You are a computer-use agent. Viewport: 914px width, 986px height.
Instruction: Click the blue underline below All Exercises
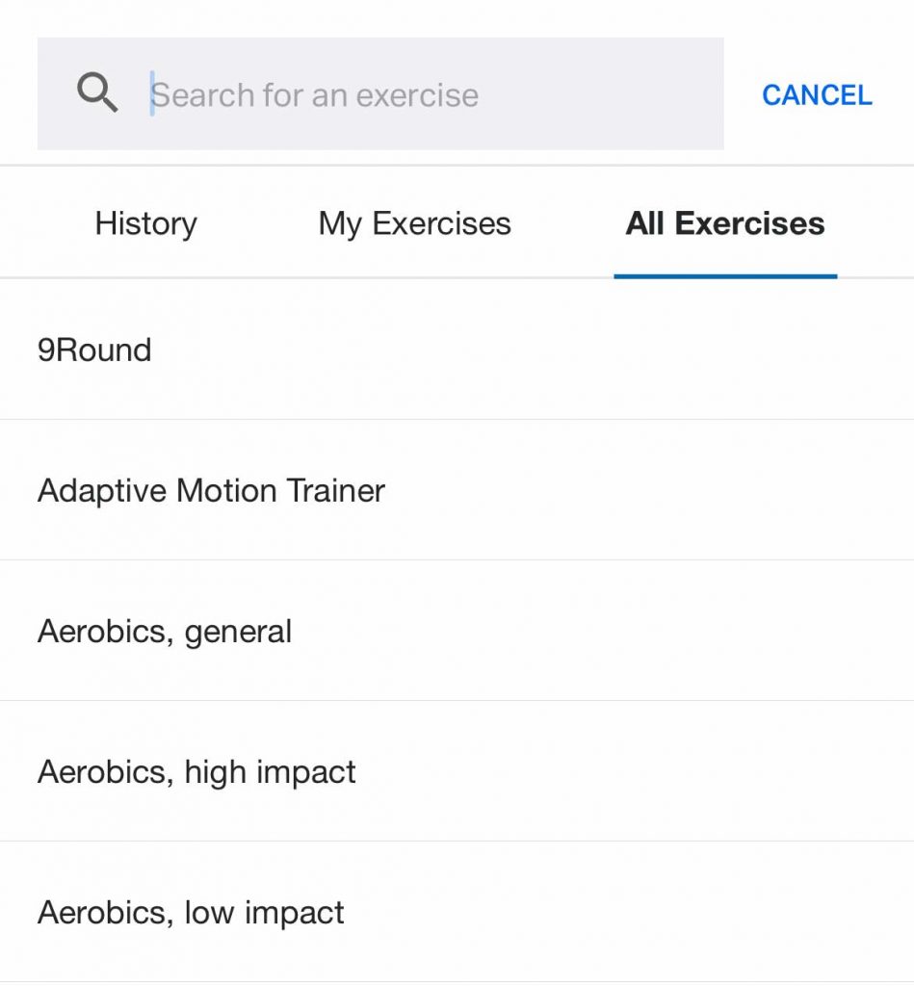pos(725,275)
